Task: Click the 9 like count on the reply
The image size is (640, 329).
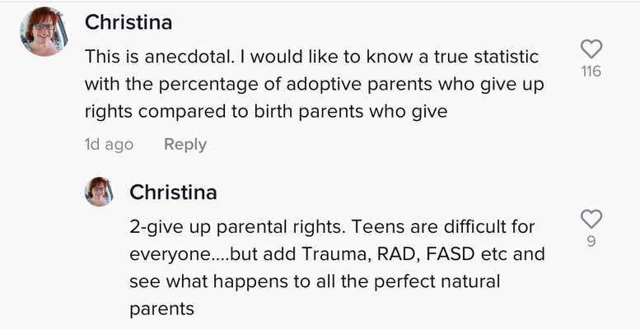Action: [x=591, y=242]
